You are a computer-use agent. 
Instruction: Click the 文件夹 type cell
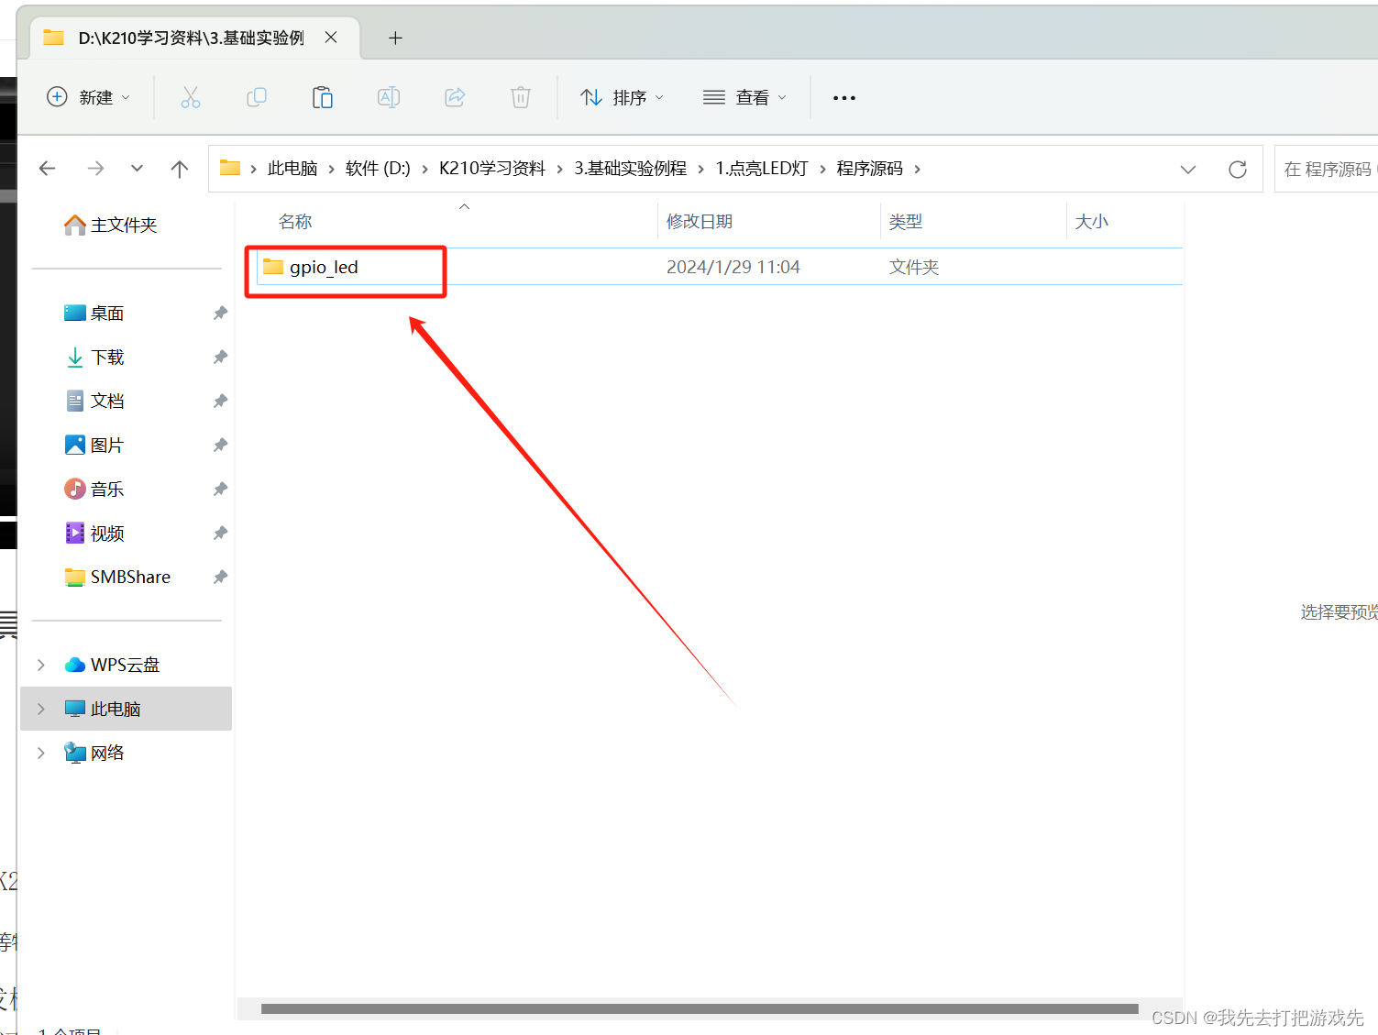coord(914,267)
